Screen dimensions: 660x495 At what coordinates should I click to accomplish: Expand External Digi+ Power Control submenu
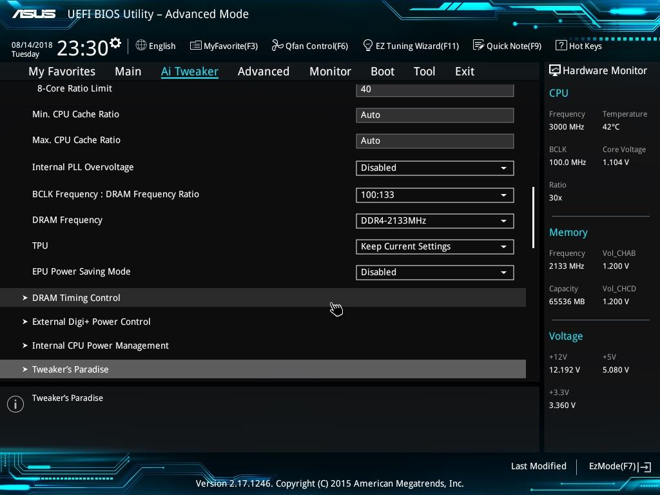(263, 322)
